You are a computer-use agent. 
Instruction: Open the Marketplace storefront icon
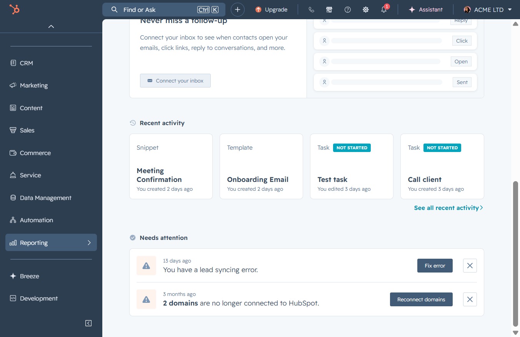point(329,10)
